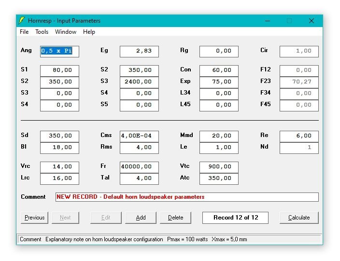Click the Hornresp lightning bolt title icon
340x261 pixels.
click(22, 21)
